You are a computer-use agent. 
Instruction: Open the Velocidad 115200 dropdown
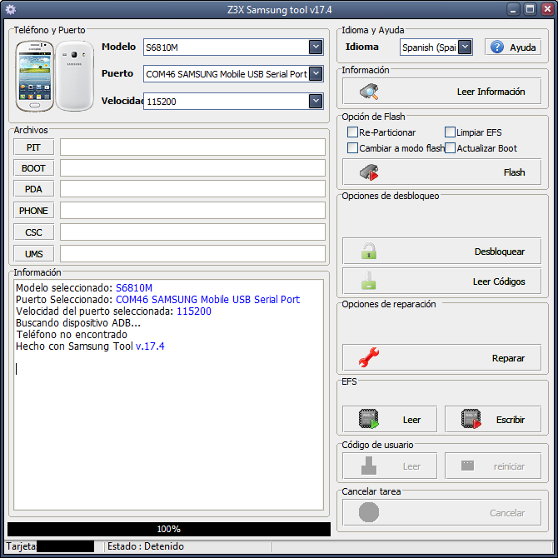coord(316,102)
